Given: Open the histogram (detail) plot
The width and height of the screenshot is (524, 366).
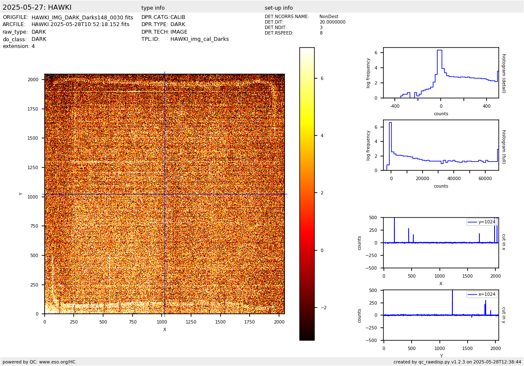Looking at the screenshot, I should 441,73.
